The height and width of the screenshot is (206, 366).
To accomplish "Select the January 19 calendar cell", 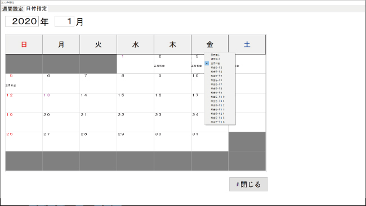I will pos(24,122).
